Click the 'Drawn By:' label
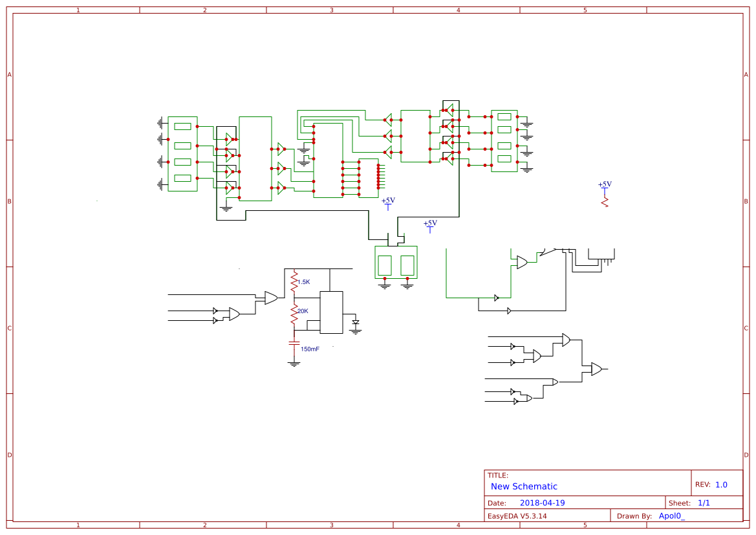Viewport: 756px width, 535px height. 634,516
